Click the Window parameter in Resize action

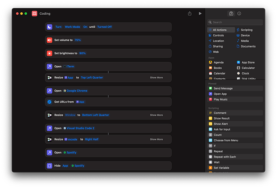pyautogui.click(x=70, y=115)
